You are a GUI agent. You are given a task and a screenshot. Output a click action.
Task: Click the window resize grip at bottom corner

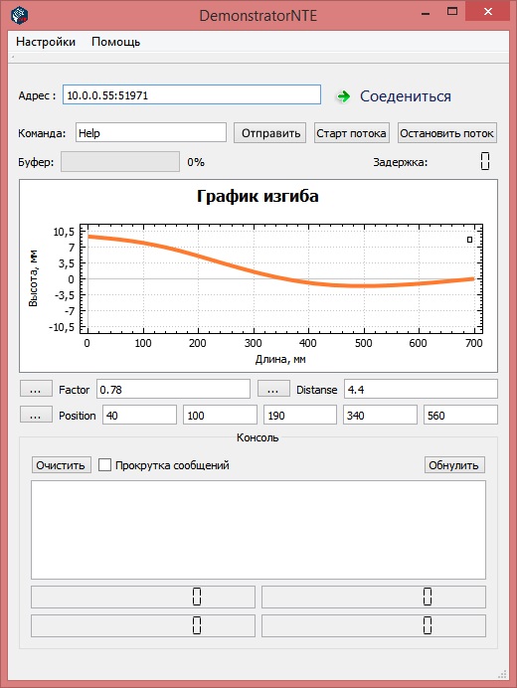[502, 673]
